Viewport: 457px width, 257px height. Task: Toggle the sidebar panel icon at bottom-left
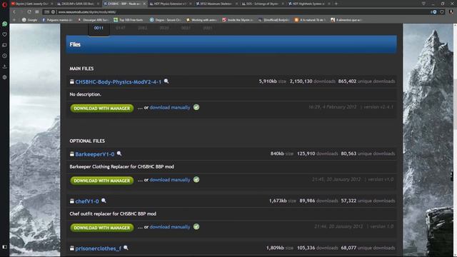[4, 247]
